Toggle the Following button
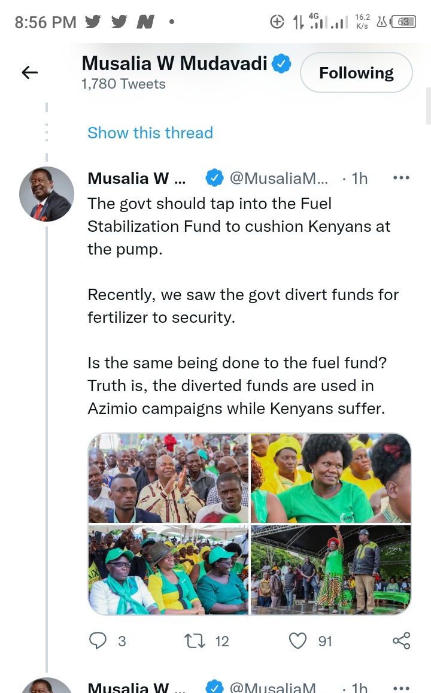 tap(356, 73)
